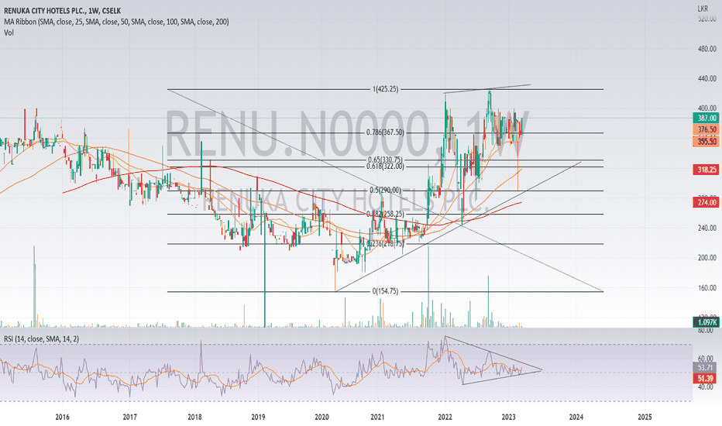Select the Fibonacci 0.786(367.50) level label

[x=385, y=132]
